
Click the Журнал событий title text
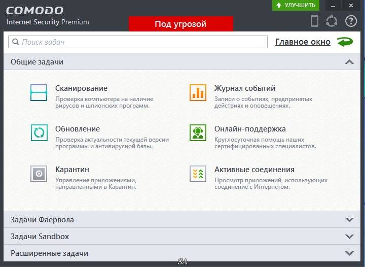245,88
